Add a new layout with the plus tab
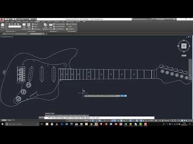The height and width of the screenshot is (144, 193). pos(14,120)
